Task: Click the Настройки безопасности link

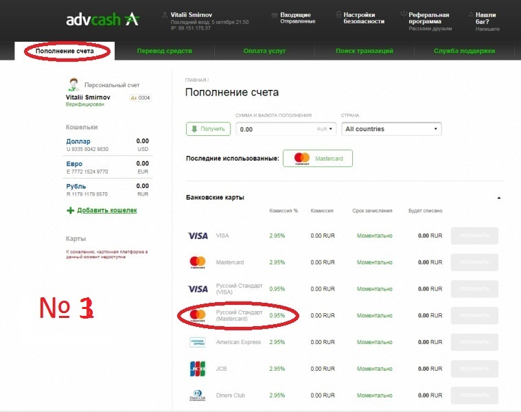Action: coord(364,18)
